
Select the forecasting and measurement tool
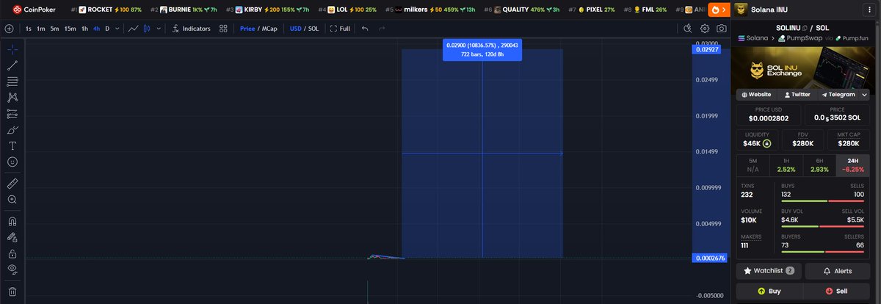pos(12,114)
